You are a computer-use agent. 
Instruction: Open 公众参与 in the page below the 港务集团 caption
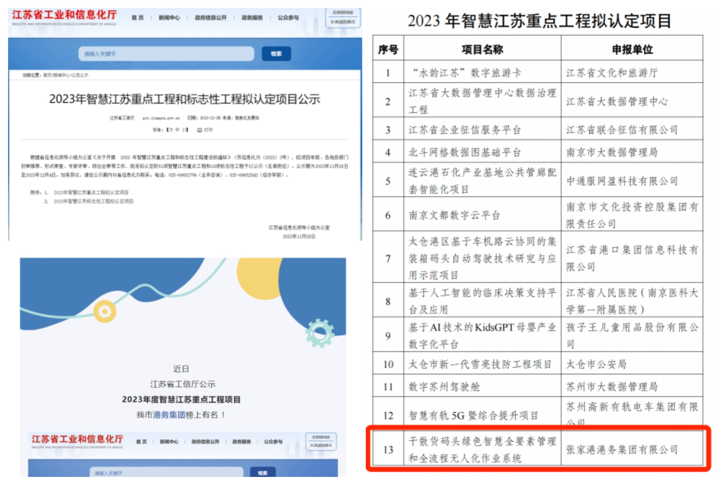click(273, 442)
